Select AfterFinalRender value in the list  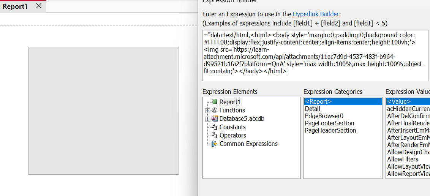[x=408, y=123]
